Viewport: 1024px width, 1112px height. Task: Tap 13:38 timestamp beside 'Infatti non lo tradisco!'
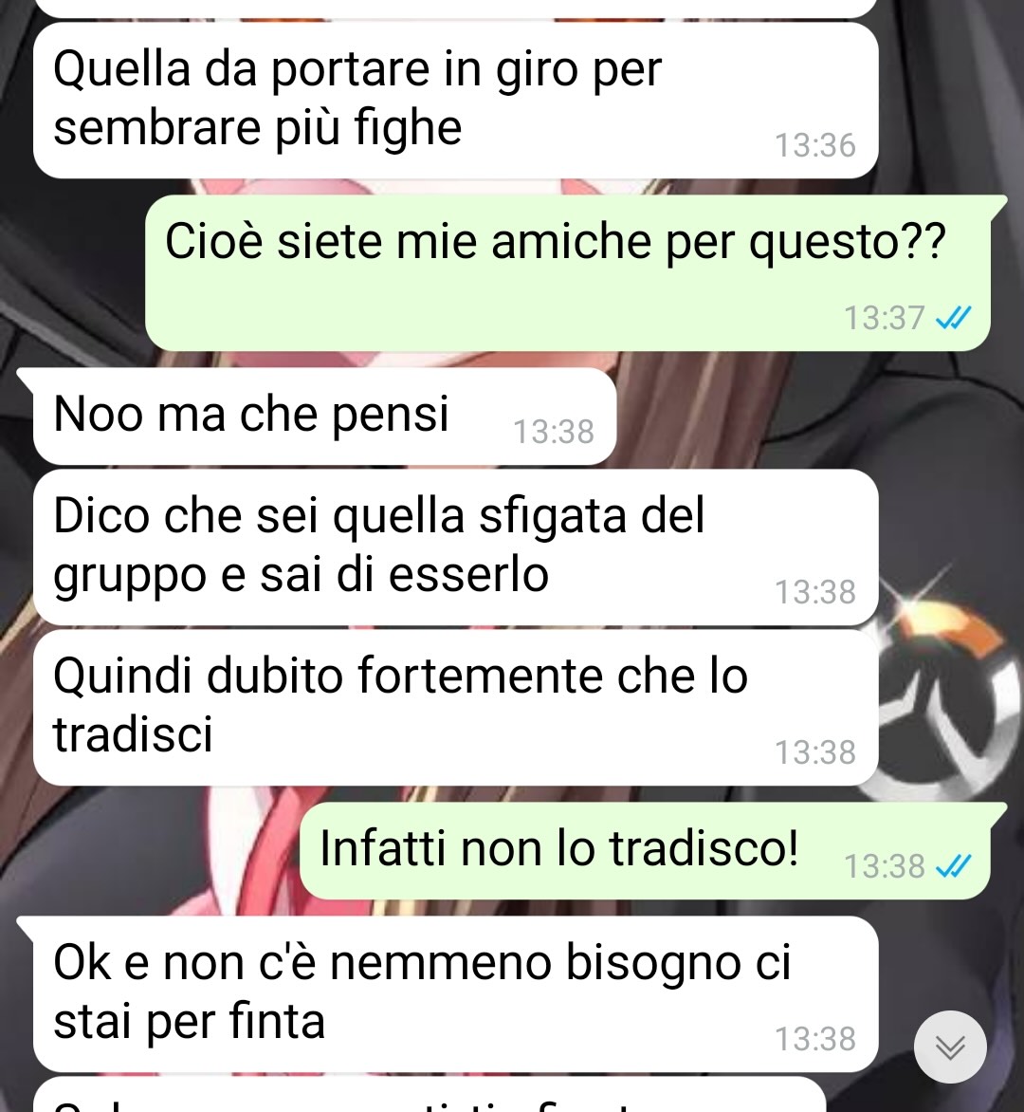coord(885,866)
